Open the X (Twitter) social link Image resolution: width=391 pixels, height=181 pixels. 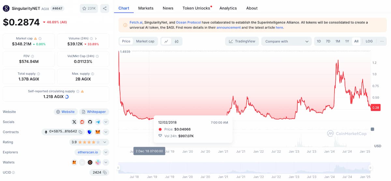74,122
